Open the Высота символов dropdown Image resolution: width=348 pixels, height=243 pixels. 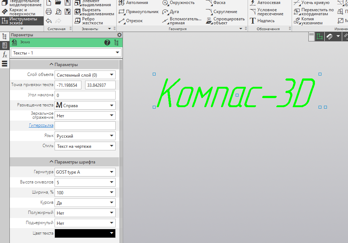click(x=85, y=182)
